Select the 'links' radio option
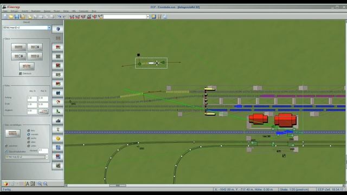The width and height of the screenshot is (347, 195). click(x=29, y=131)
